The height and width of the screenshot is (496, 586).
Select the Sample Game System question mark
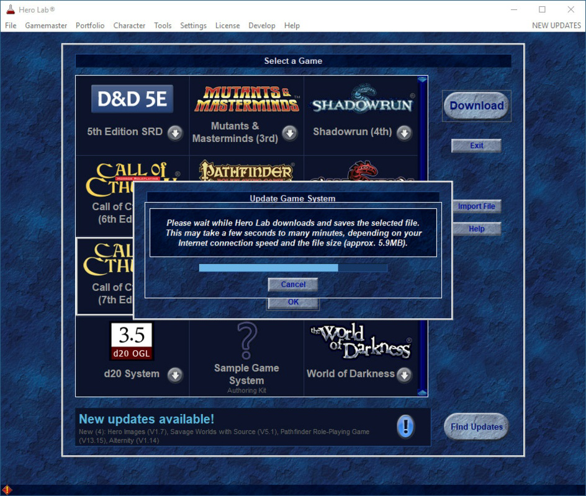pos(246,340)
